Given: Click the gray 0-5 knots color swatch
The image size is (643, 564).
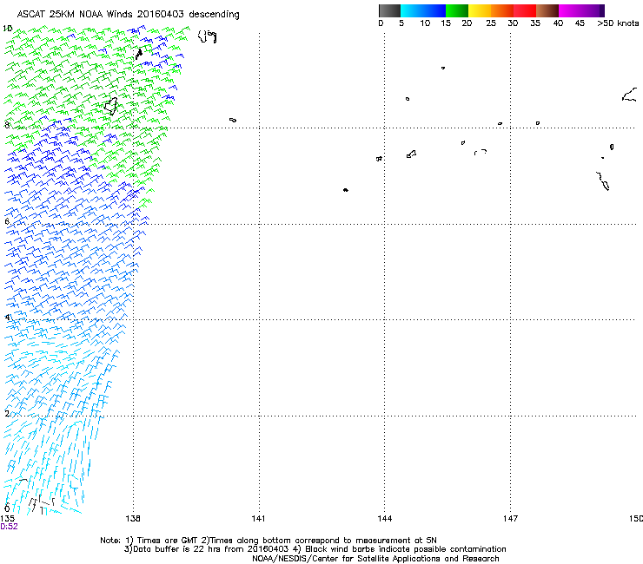Looking at the screenshot, I should point(389,10).
